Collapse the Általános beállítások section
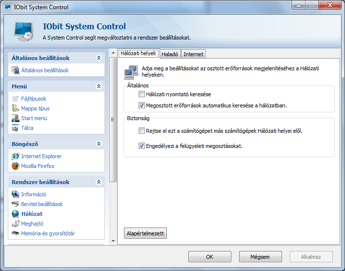 [x=99, y=58]
